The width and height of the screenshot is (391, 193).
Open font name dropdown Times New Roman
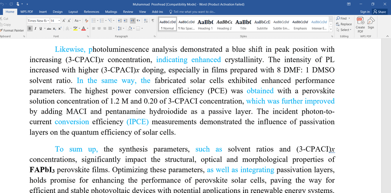48,21
